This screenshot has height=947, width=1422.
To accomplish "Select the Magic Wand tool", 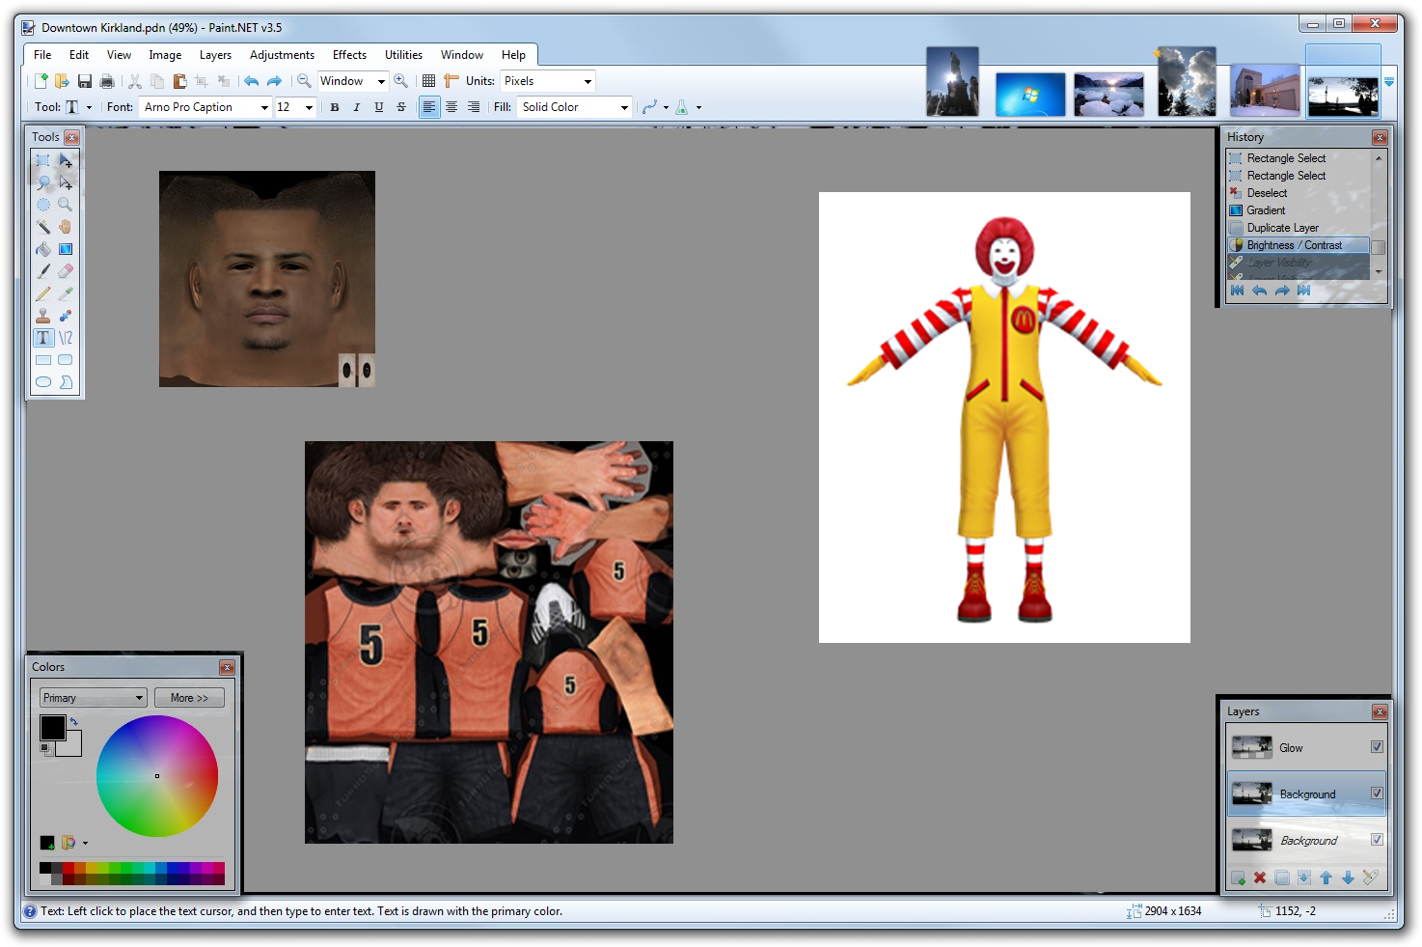I will pyautogui.click(x=43, y=227).
